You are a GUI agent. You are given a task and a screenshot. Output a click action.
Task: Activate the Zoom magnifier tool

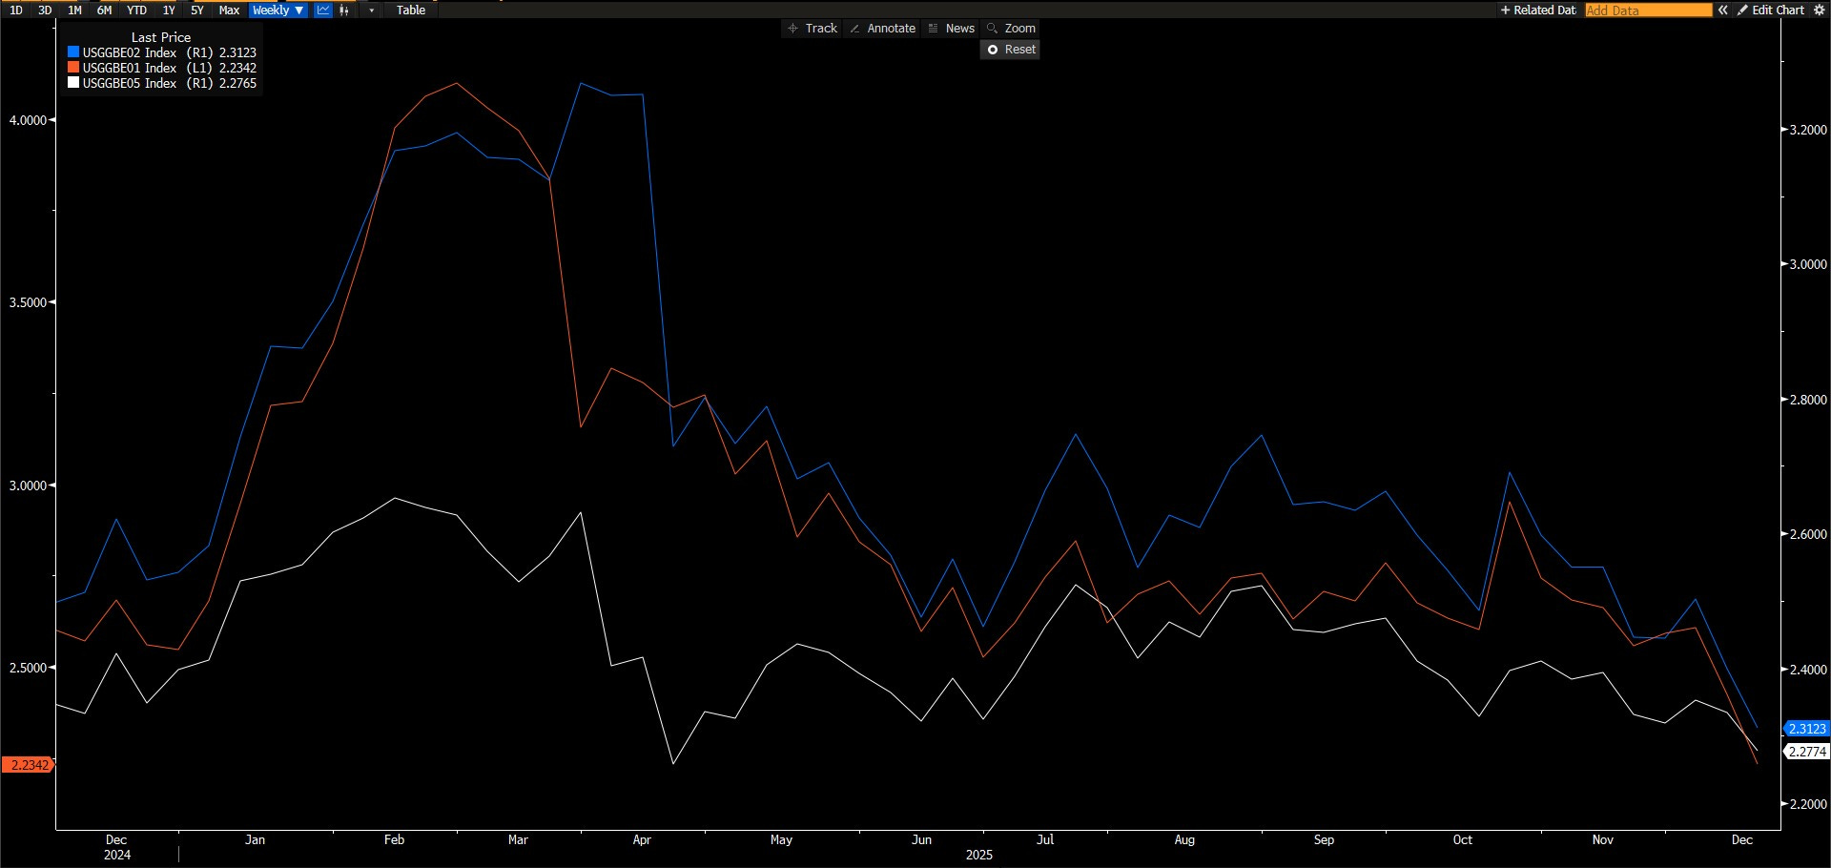tap(1011, 29)
